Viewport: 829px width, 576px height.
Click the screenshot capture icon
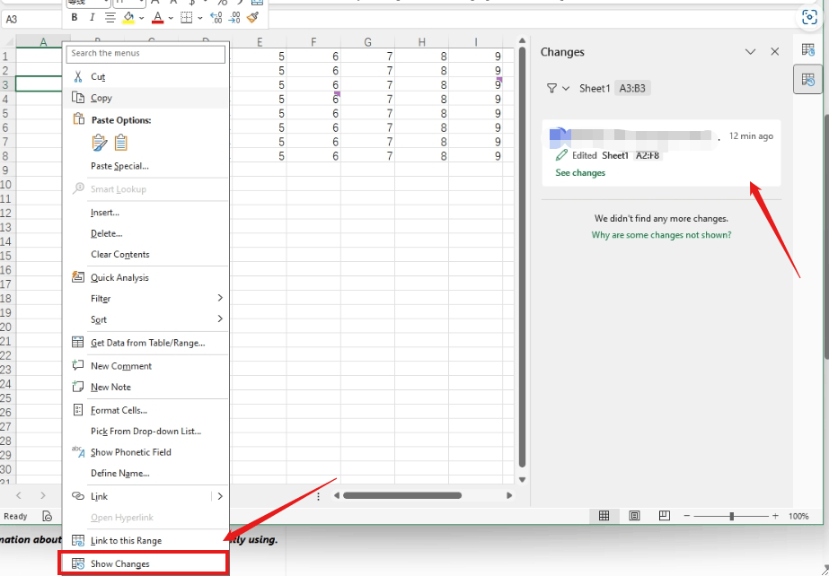[x=809, y=17]
